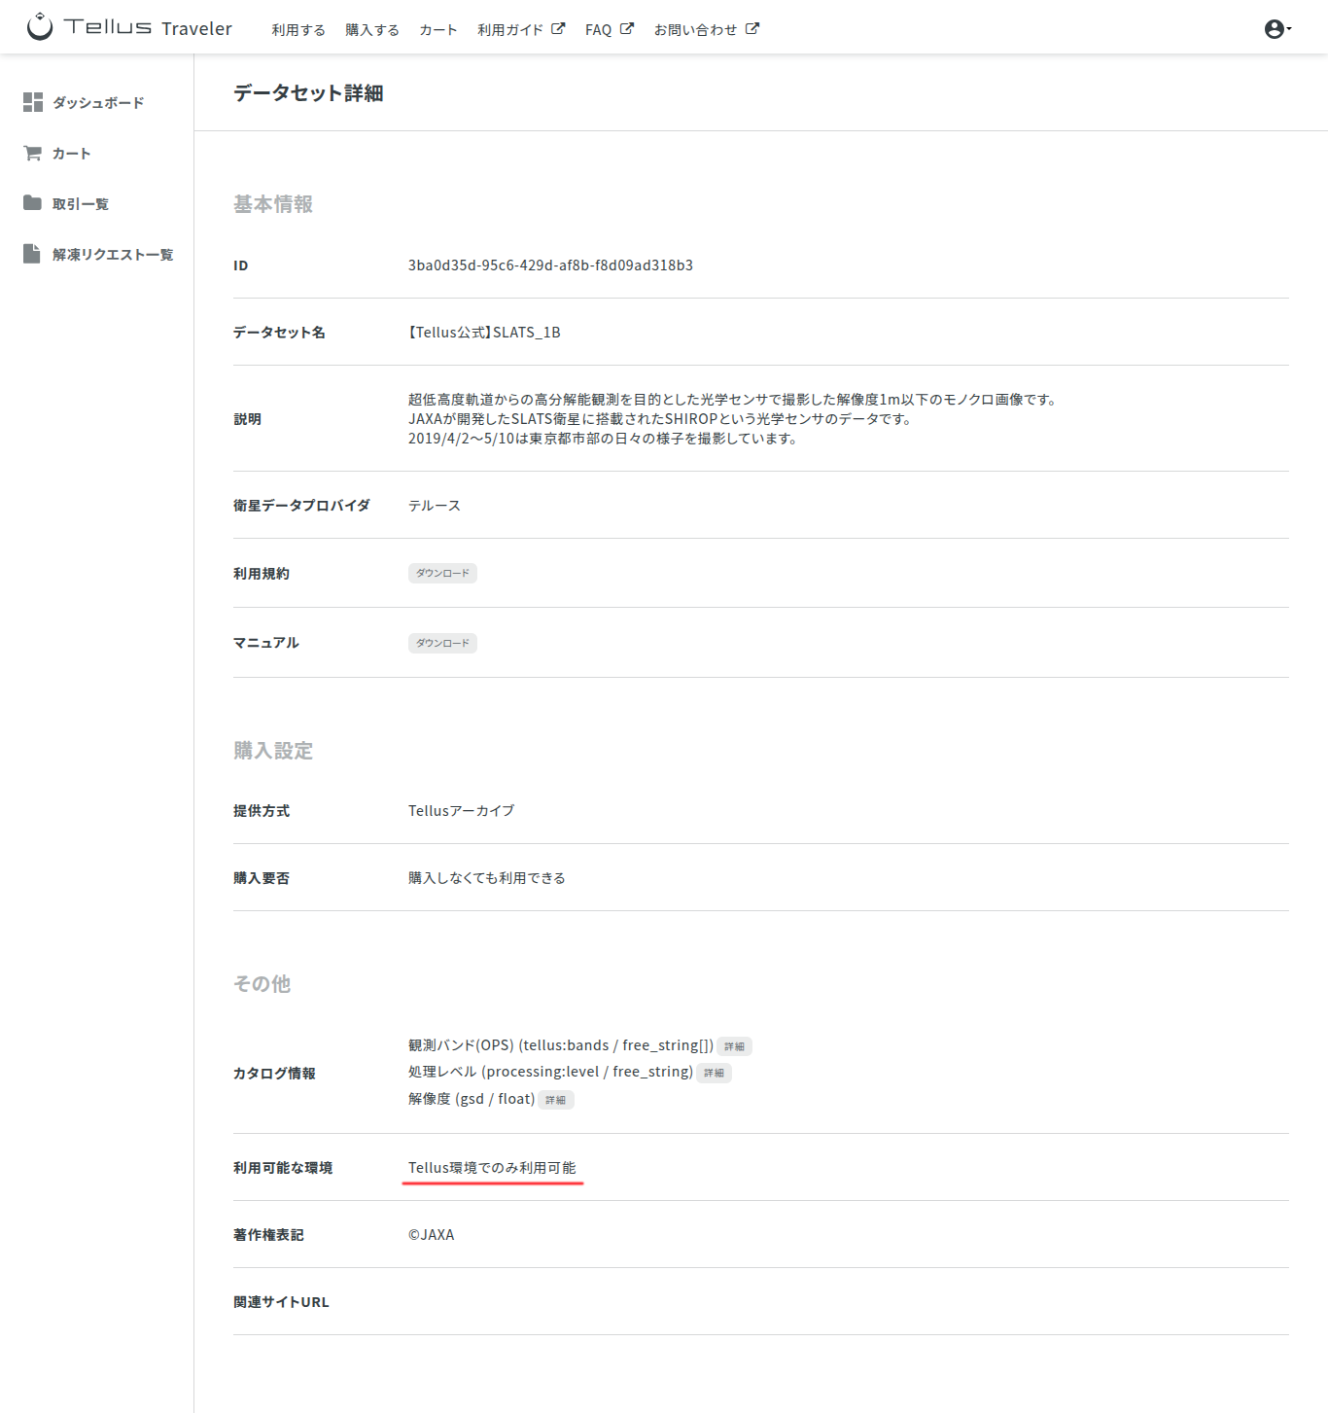Click the shopping cart icon in sidebar
Screen dimensions: 1328x1413
[33, 153]
